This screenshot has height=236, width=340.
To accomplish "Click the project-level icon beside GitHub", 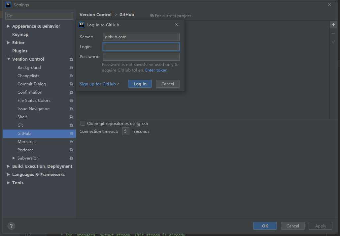I will click(71, 133).
